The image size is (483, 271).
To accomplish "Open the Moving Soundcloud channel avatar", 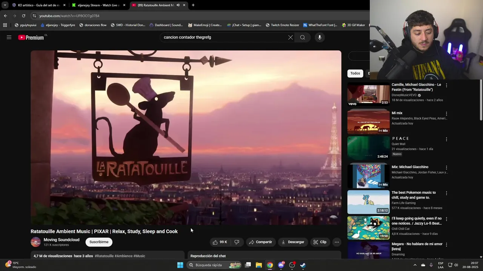I will 36,242.
